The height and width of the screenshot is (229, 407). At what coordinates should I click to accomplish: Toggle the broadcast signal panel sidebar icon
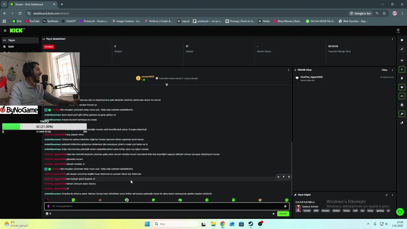point(402,96)
